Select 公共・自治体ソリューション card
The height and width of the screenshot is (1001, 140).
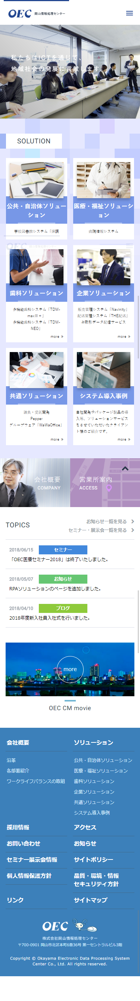(x=37, y=198)
